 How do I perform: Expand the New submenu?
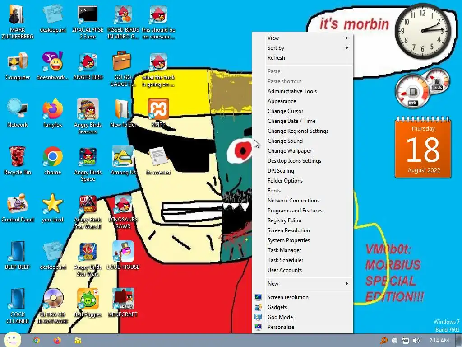(303, 284)
